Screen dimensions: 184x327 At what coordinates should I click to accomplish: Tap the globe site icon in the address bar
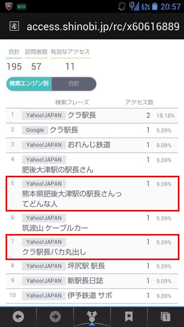14,26
